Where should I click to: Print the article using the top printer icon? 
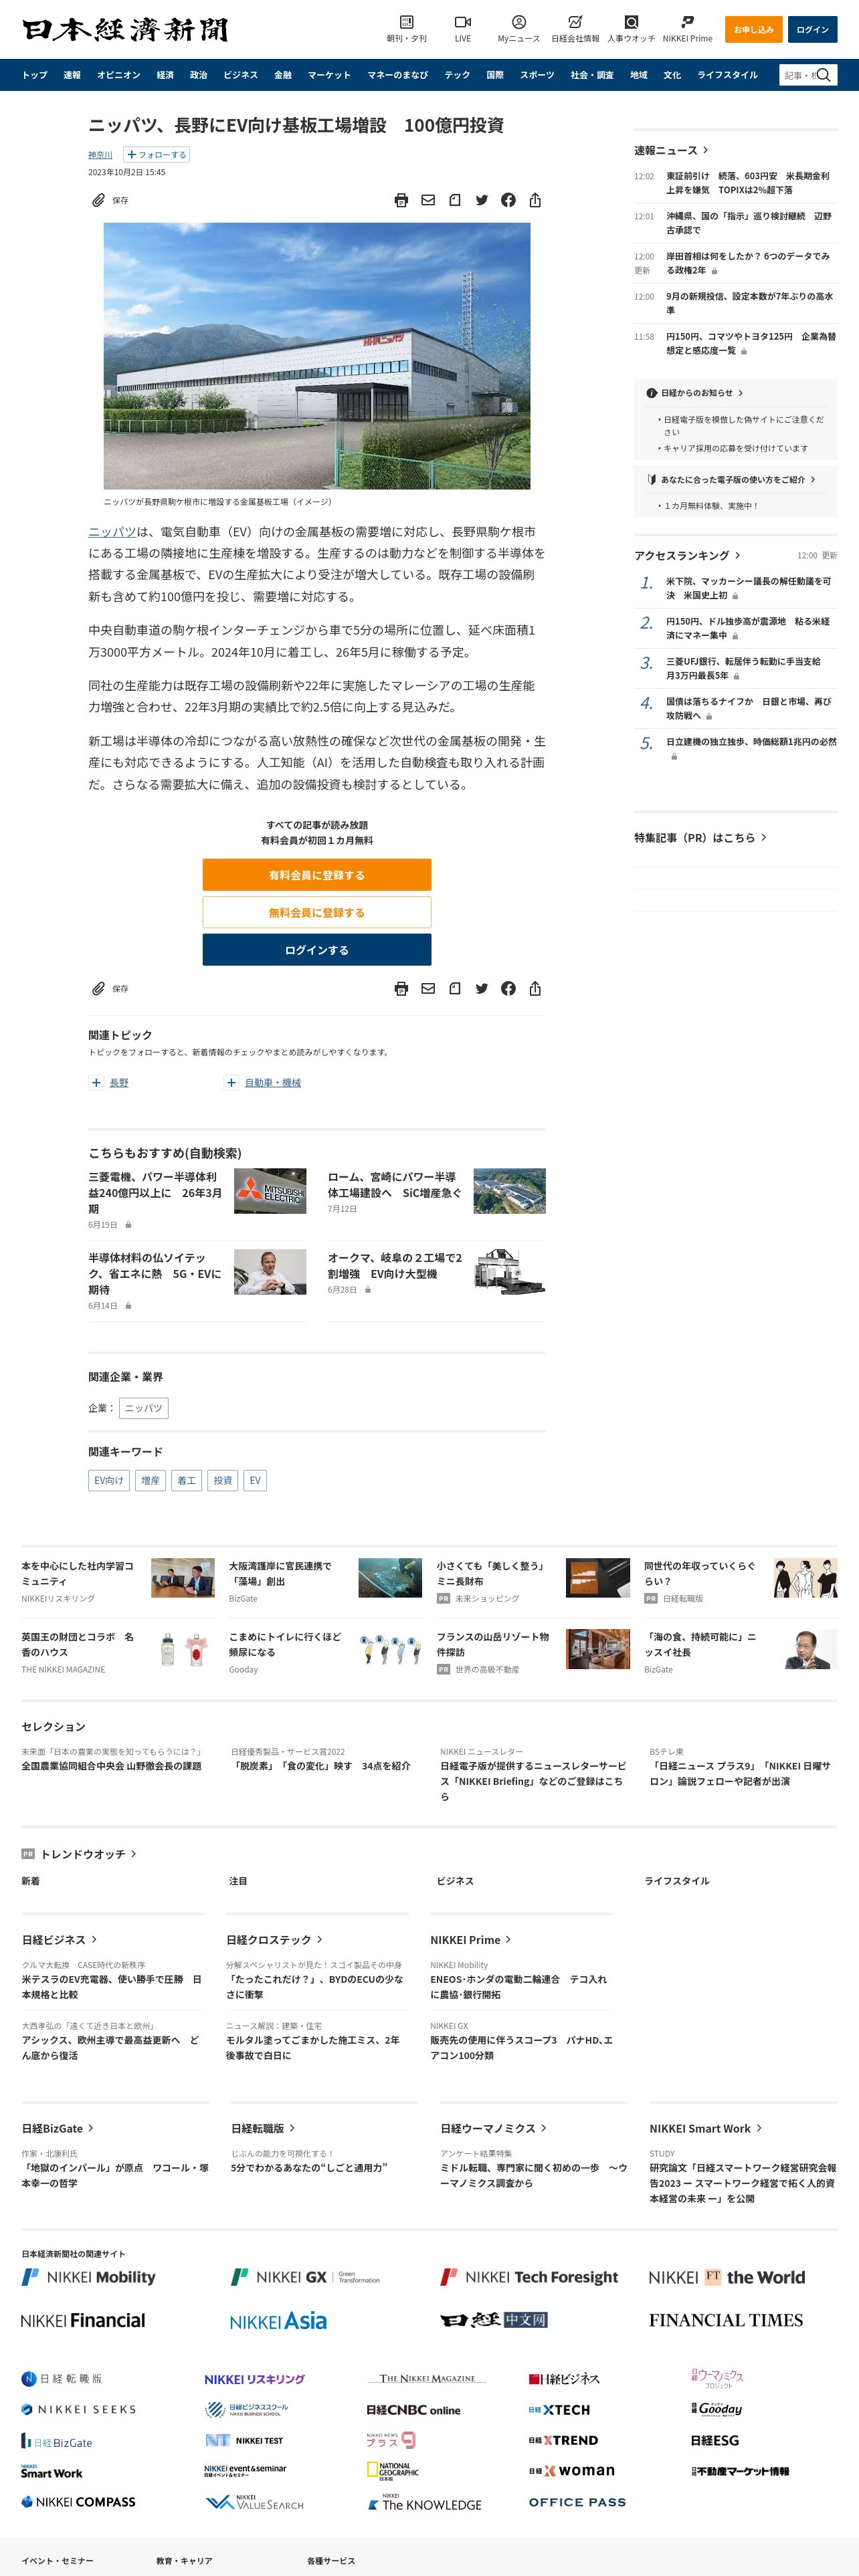tap(401, 200)
